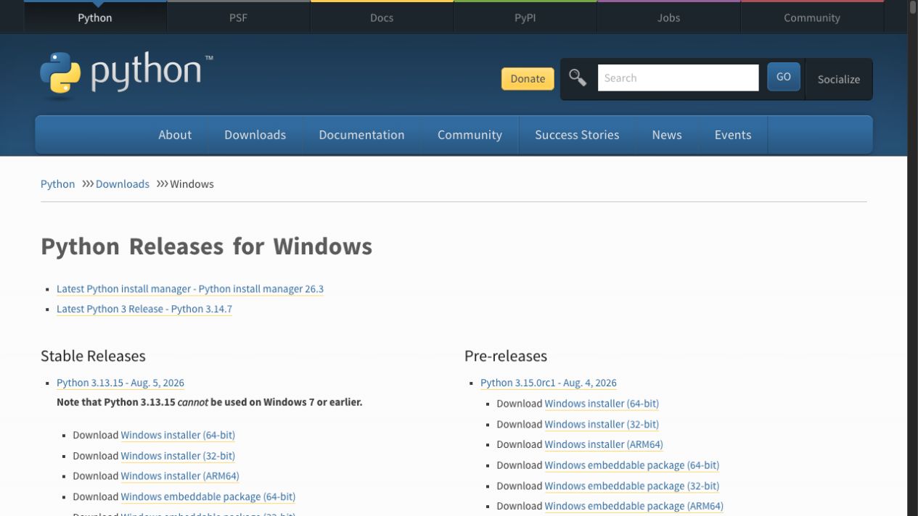
Task: Click the Python logo image
Action: tap(126, 74)
